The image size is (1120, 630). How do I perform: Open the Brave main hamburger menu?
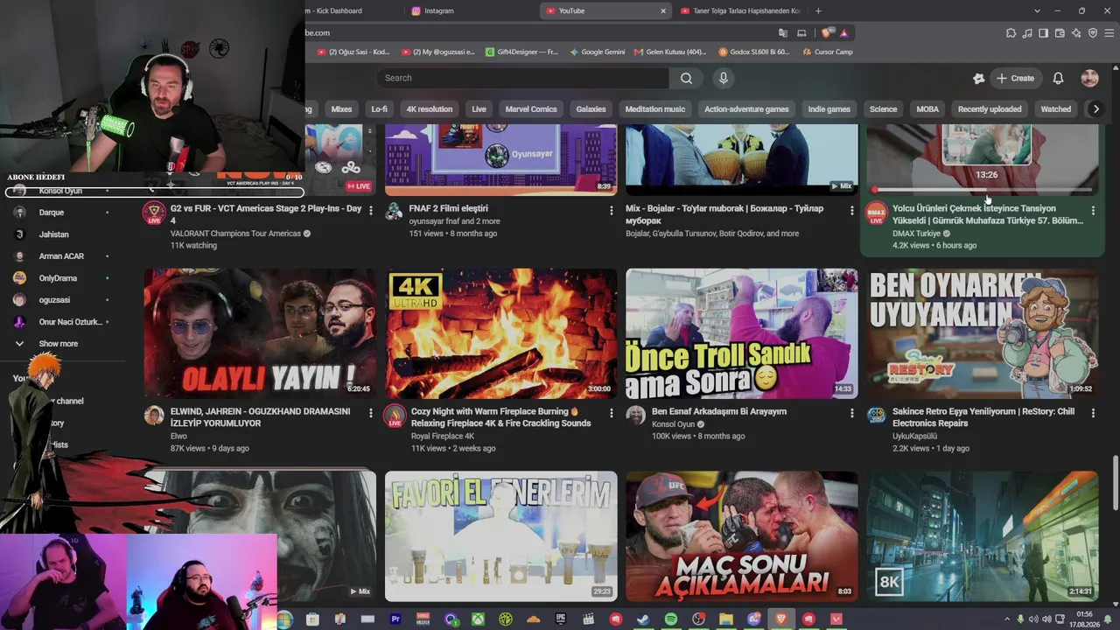point(1109,32)
